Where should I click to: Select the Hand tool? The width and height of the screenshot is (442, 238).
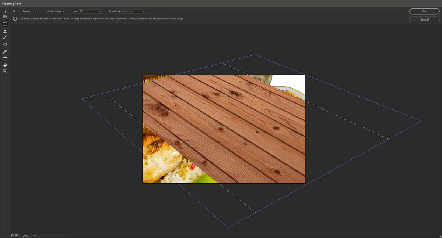5,65
